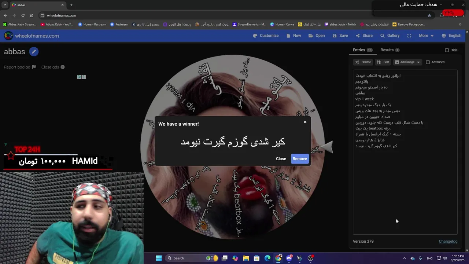Open Remove Background bookmark
The image size is (469, 264).
(409, 25)
